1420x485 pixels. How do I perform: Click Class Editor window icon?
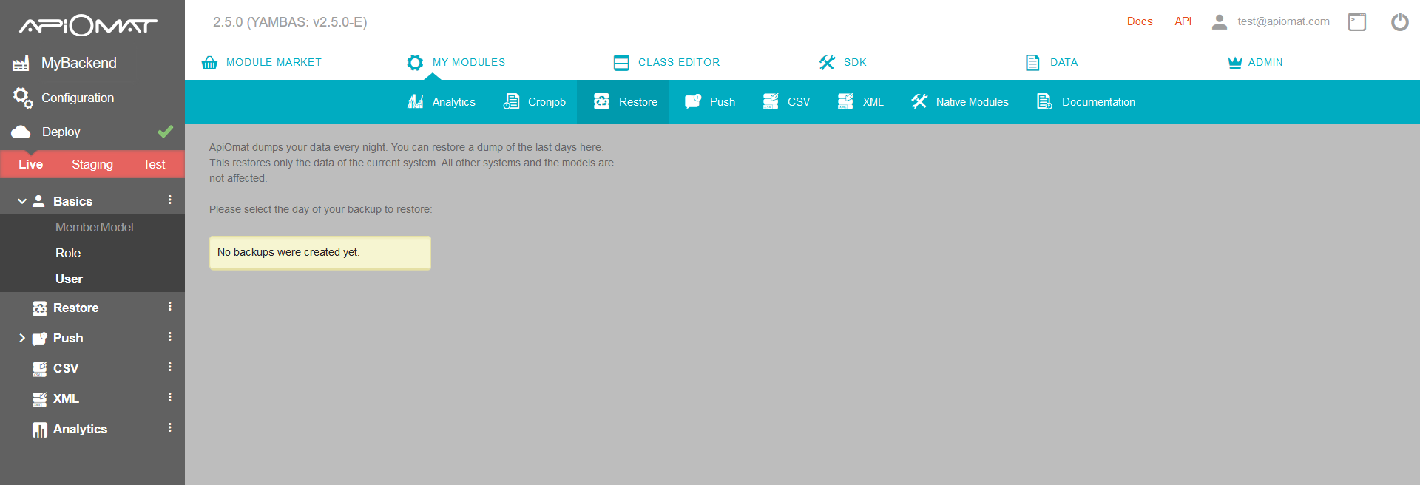(621, 63)
